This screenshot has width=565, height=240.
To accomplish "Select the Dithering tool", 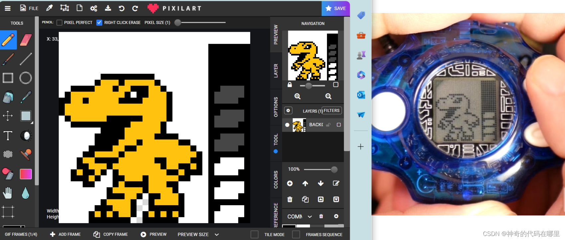I will pos(8,154).
